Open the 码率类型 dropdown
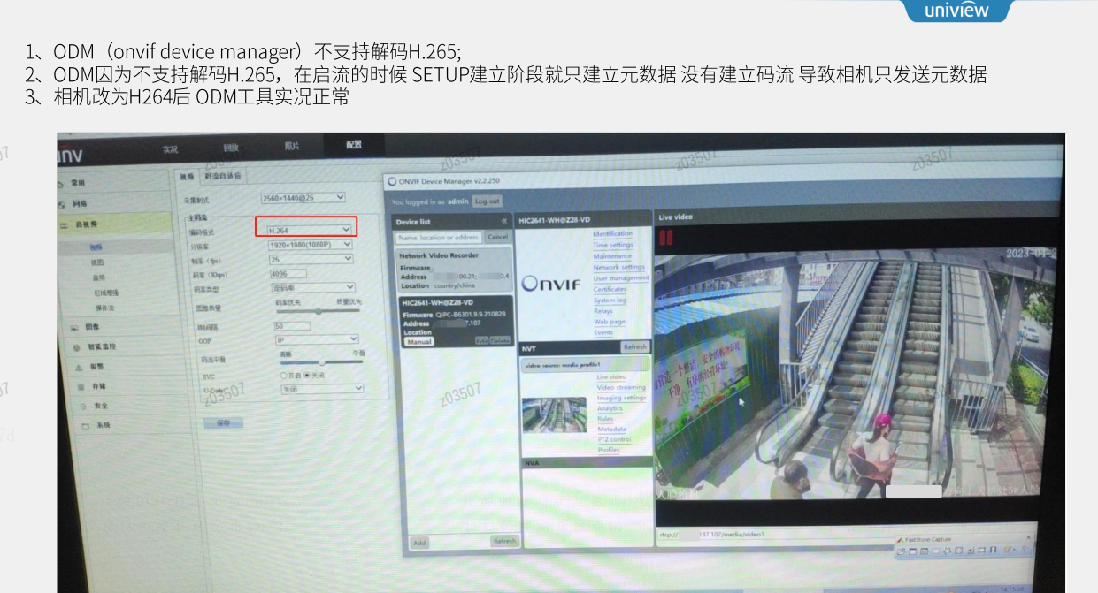1098x593 pixels. point(312,287)
